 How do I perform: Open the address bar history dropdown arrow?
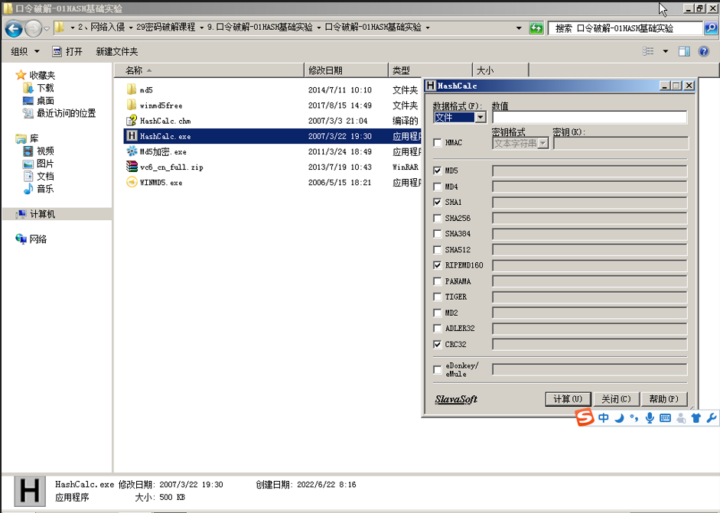(x=519, y=28)
